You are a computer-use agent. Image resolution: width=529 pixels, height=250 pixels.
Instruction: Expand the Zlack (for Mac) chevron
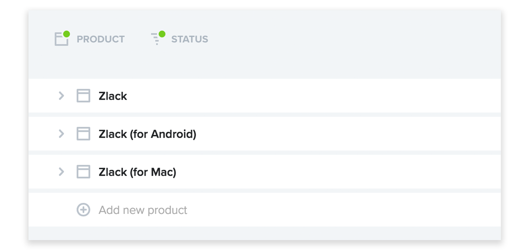coord(62,172)
